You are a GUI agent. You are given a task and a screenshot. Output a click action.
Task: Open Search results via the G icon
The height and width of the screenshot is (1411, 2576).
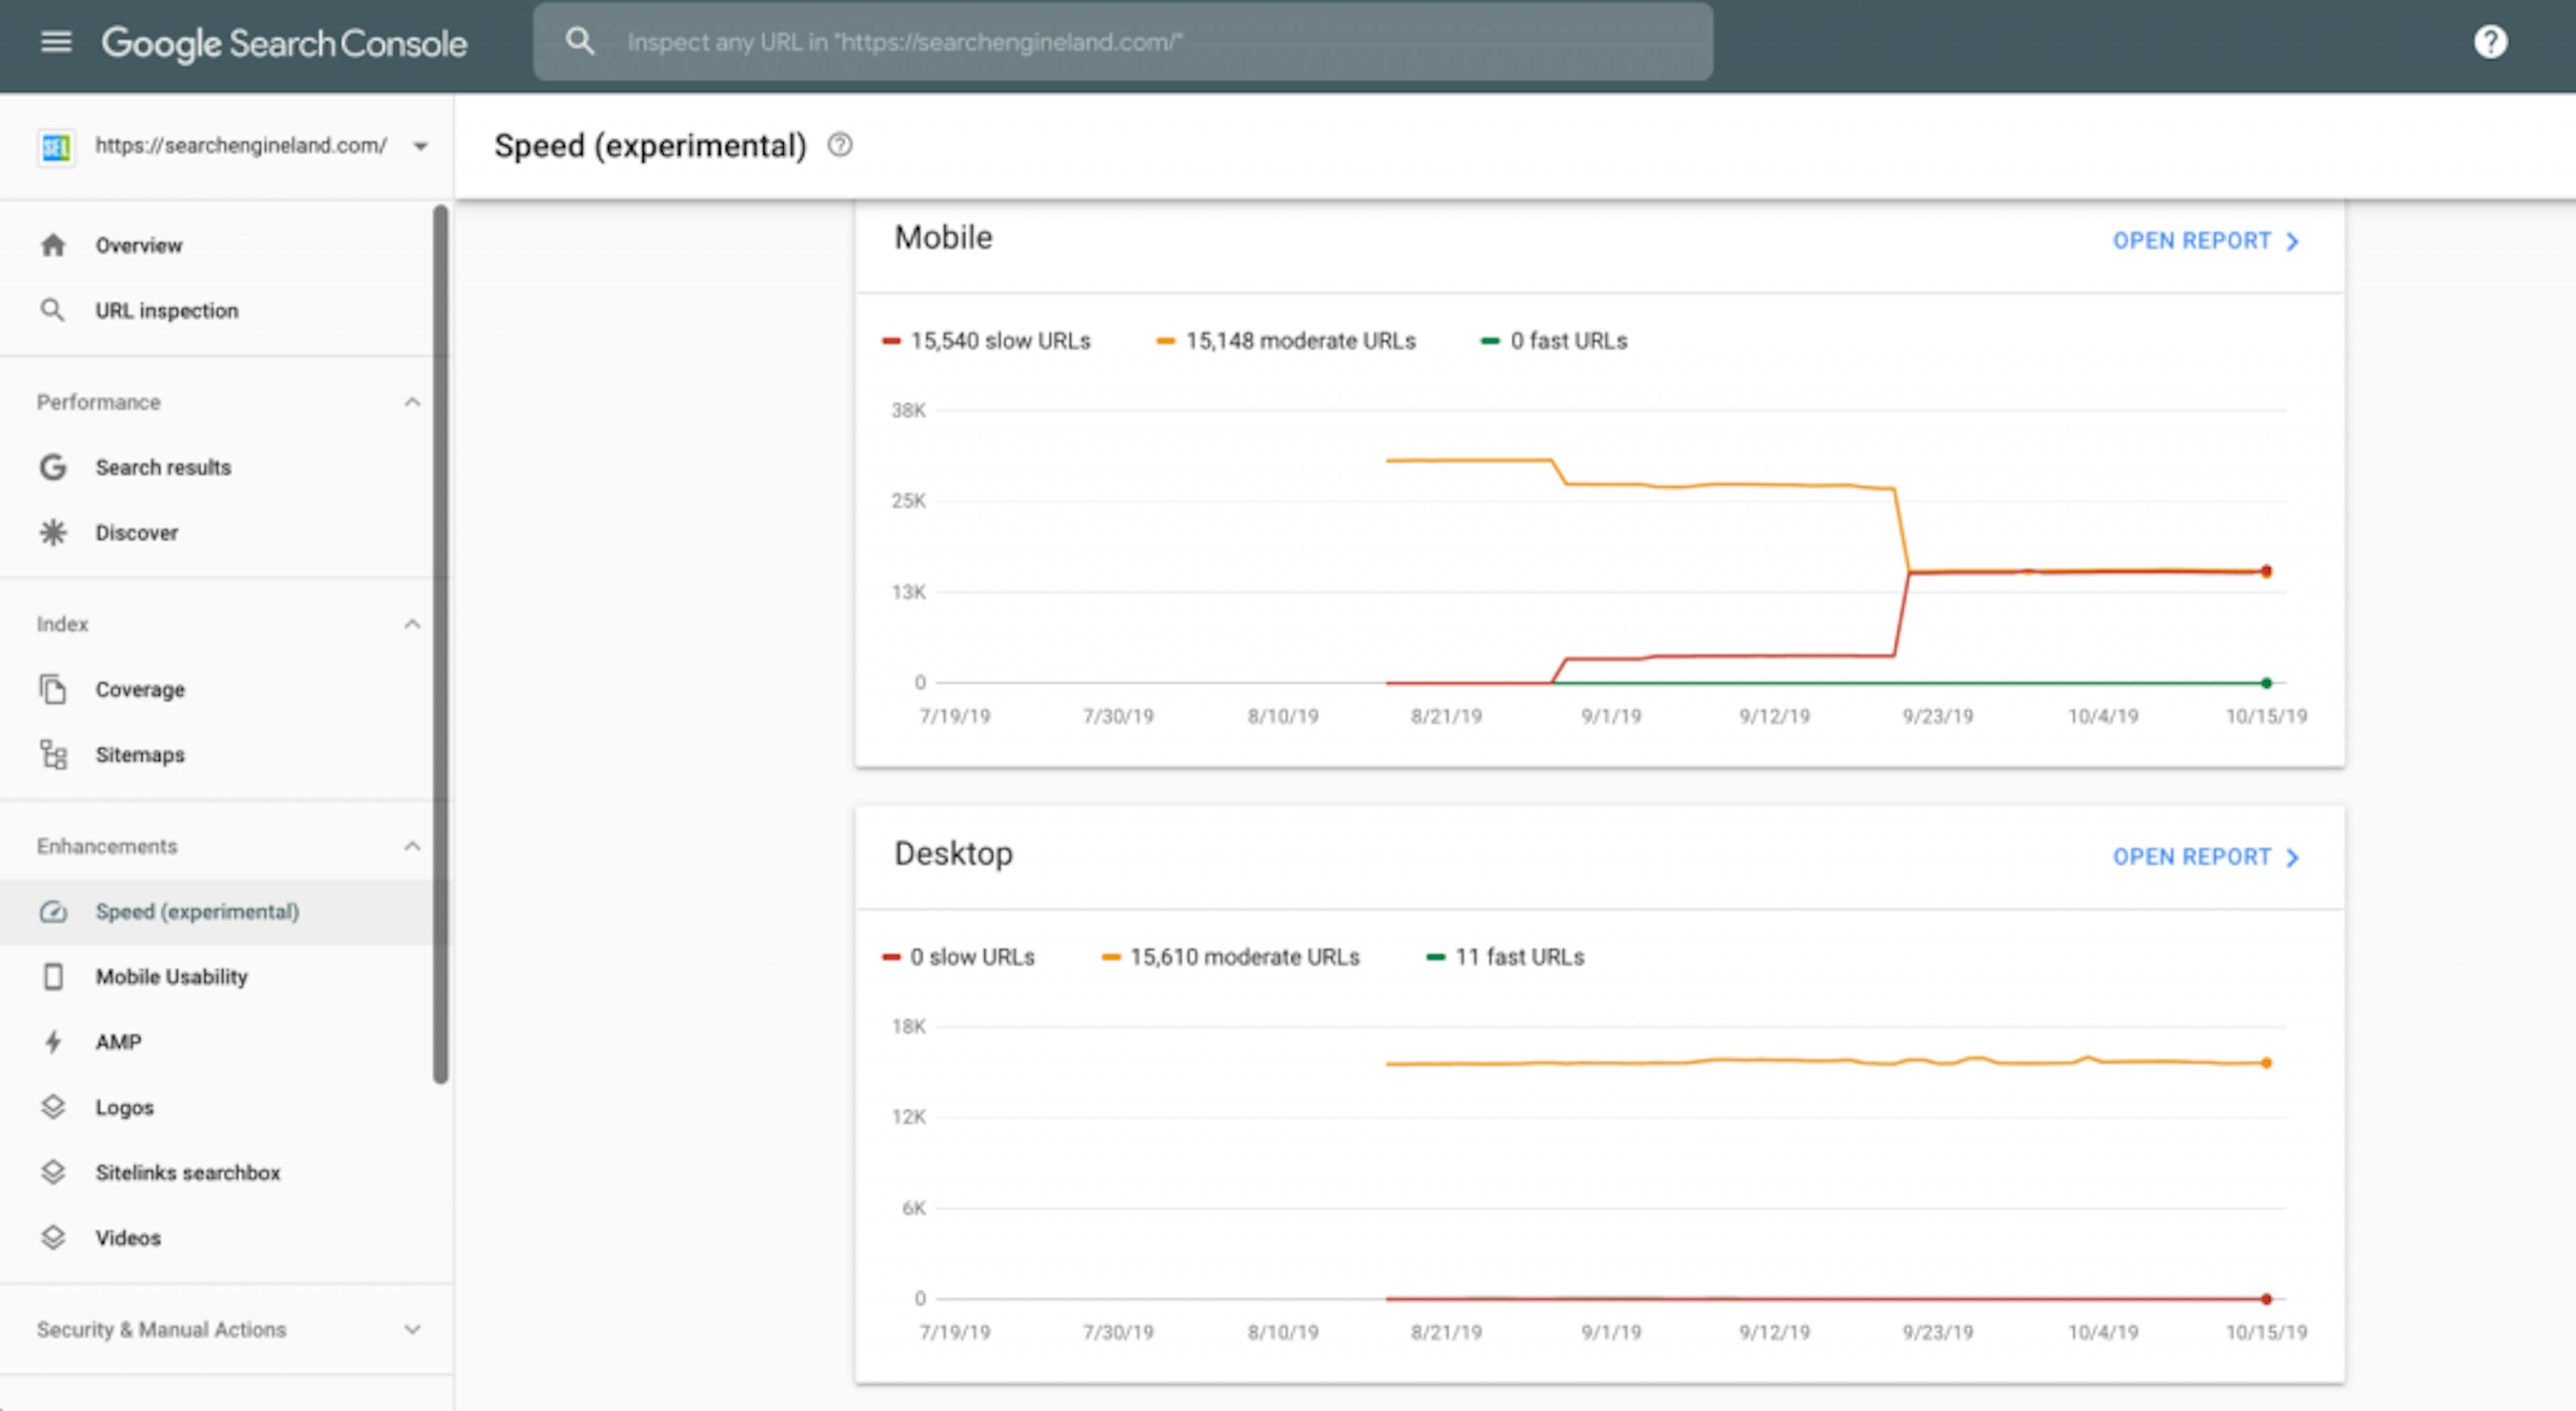[x=53, y=467]
